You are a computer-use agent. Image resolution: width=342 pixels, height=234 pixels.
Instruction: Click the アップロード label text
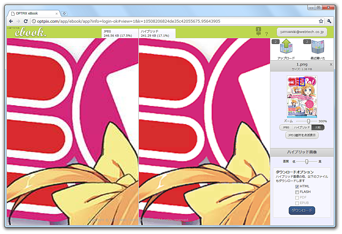pos(286,58)
